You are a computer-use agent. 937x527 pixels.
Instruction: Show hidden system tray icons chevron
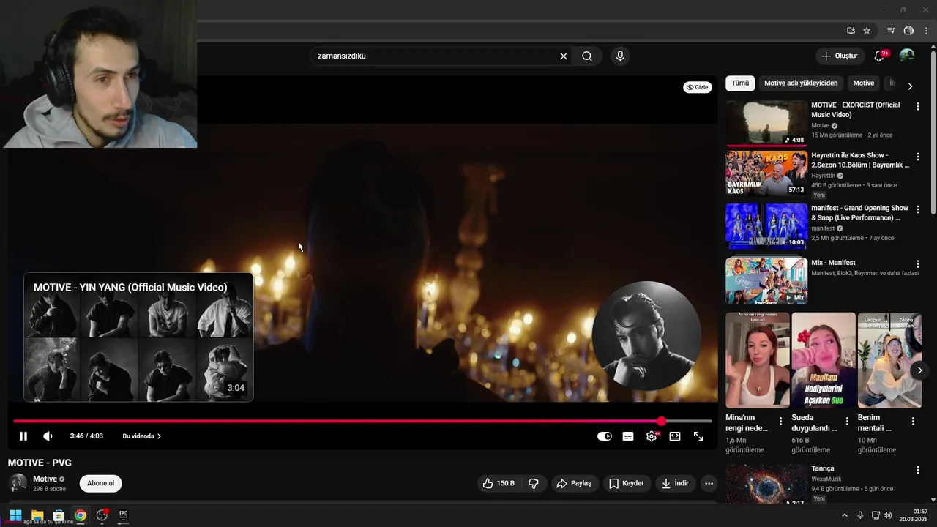(x=844, y=515)
